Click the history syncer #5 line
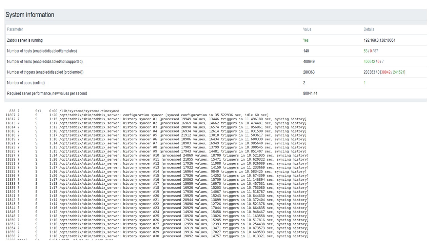Image resolution: width=434 pixels, height=244 pixels. tap(156, 135)
